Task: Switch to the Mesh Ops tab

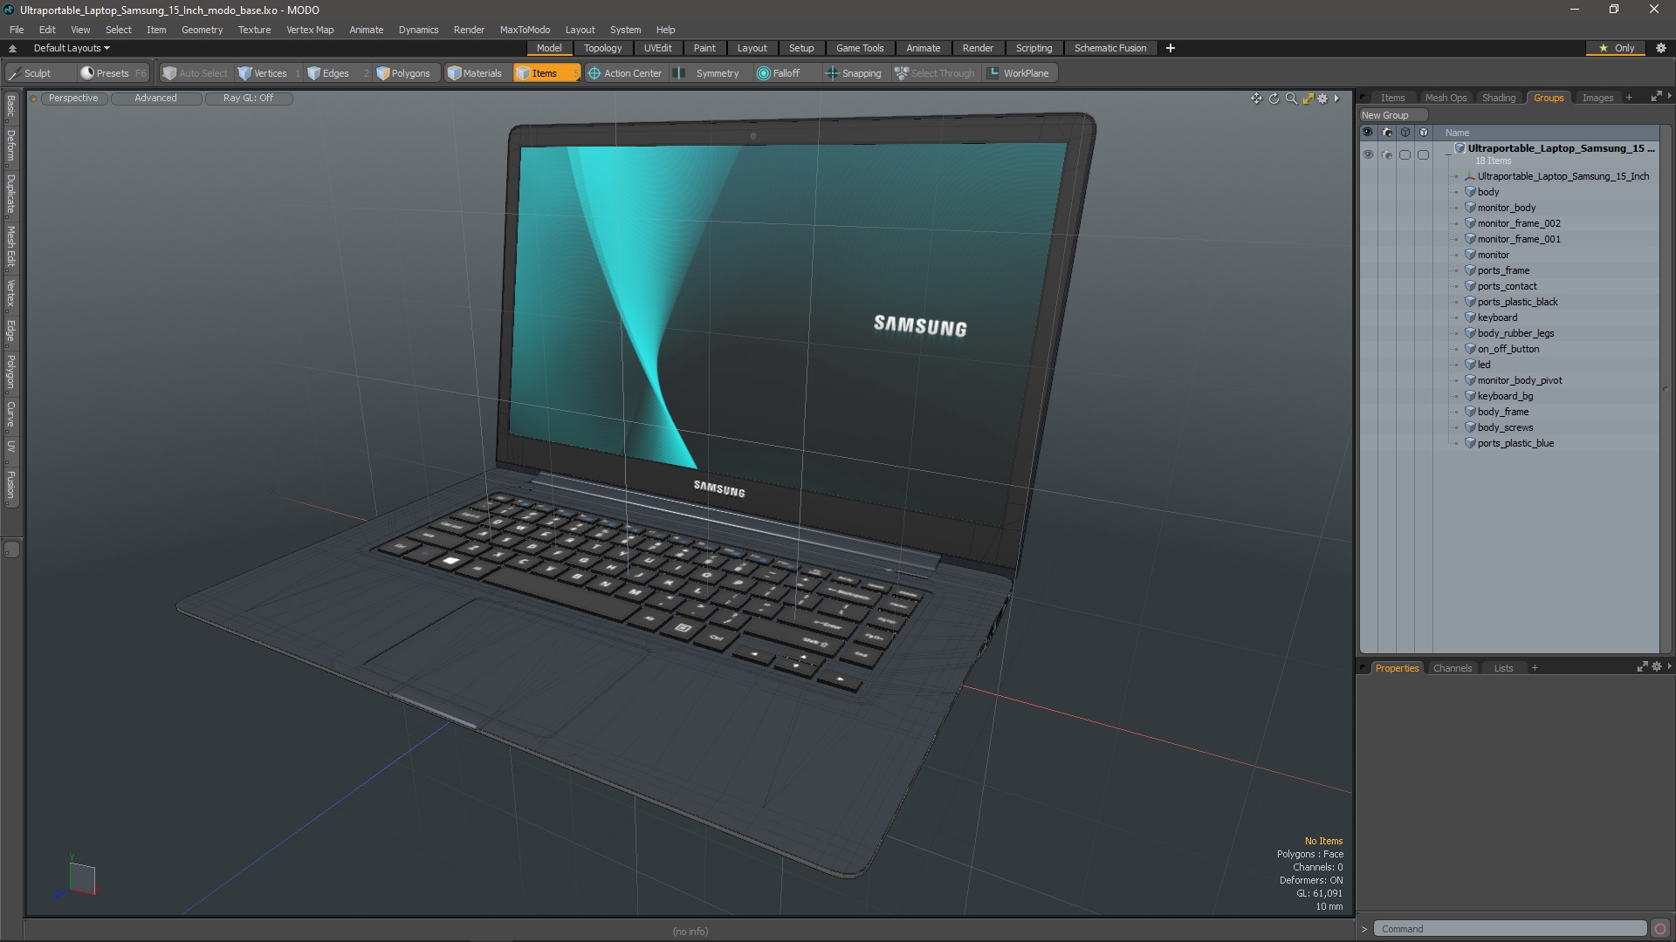Action: tap(1446, 98)
